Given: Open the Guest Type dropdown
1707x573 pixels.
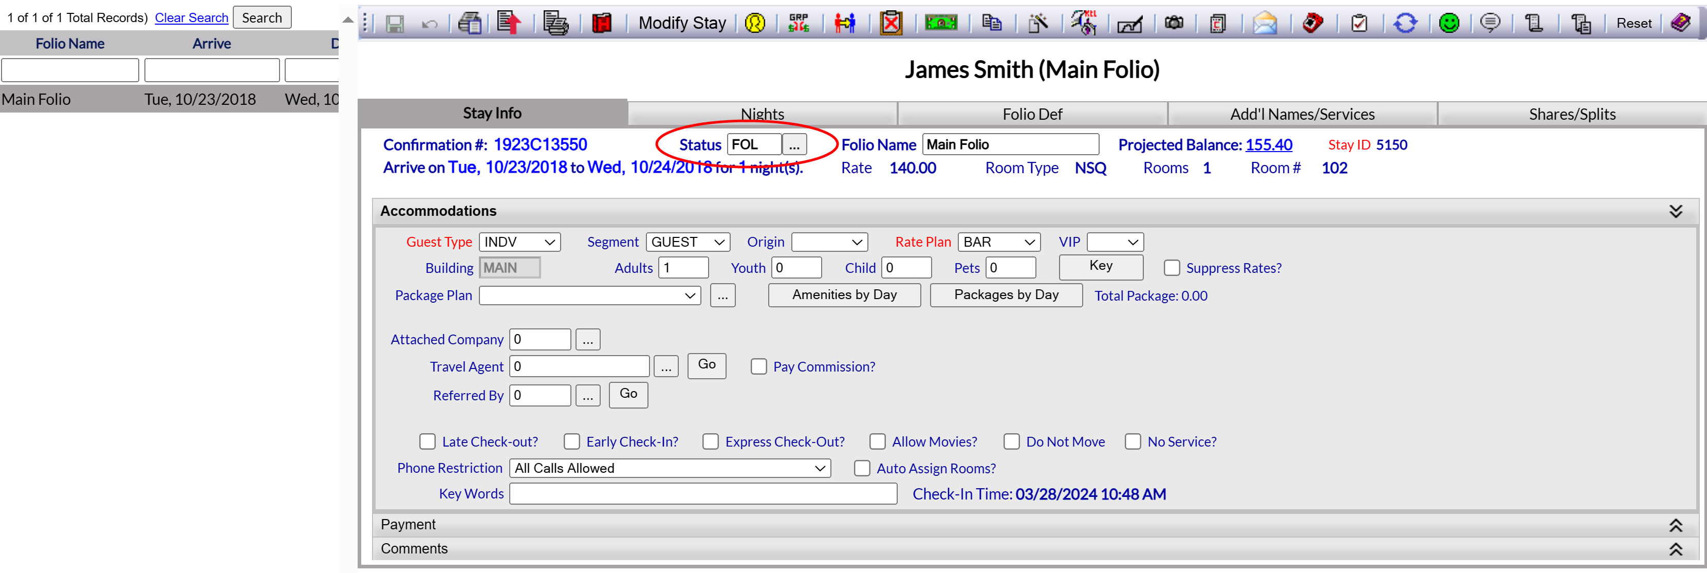Looking at the screenshot, I should pos(519,242).
